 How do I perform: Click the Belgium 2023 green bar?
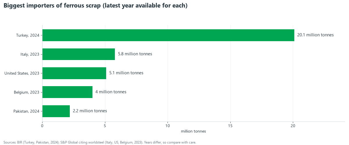pyautogui.click(x=67, y=92)
